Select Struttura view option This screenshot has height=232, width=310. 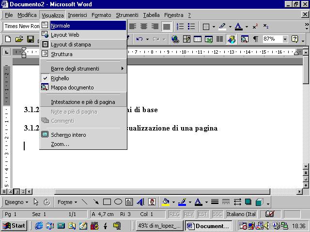[83, 54]
